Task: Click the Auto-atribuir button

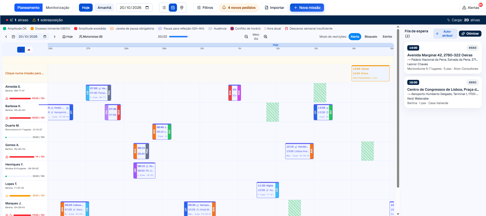Action: [x=445, y=34]
